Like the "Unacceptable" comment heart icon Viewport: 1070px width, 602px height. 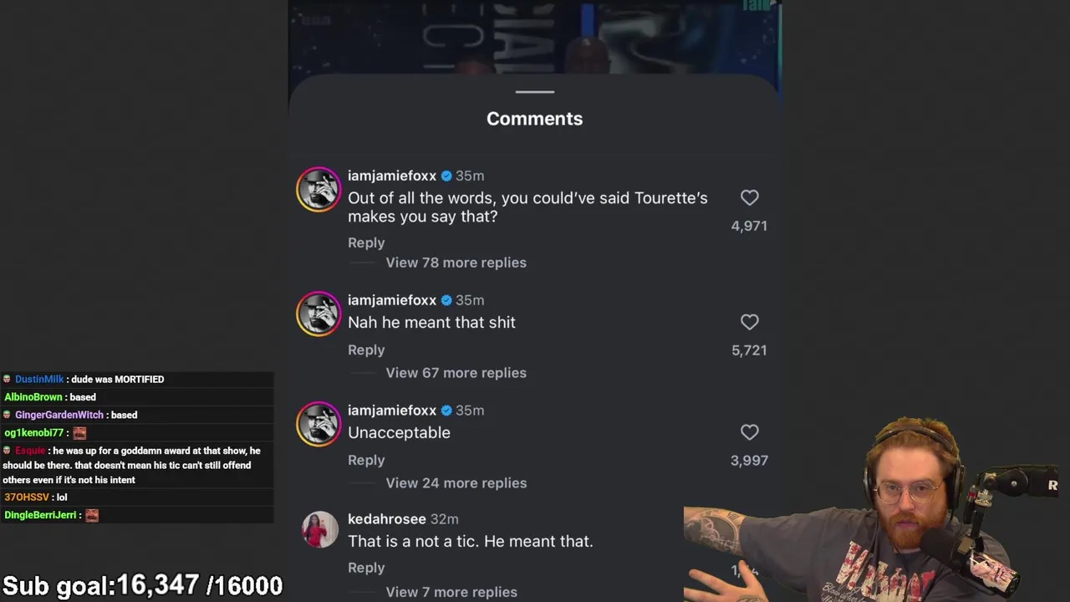[749, 432]
